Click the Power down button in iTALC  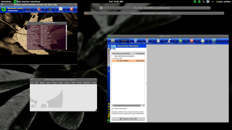pos(191,41)
